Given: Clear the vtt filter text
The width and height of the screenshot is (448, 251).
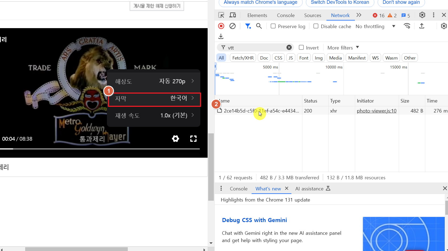Looking at the screenshot, I should point(289,48).
